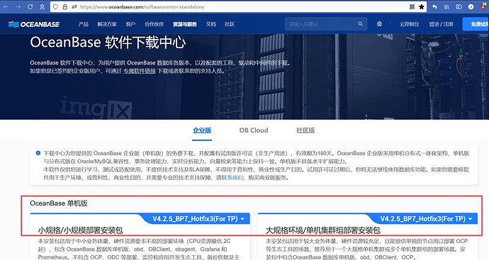This screenshot has width=489, height=260.
Task: Open the 文档 menu item
Action: (x=210, y=24)
